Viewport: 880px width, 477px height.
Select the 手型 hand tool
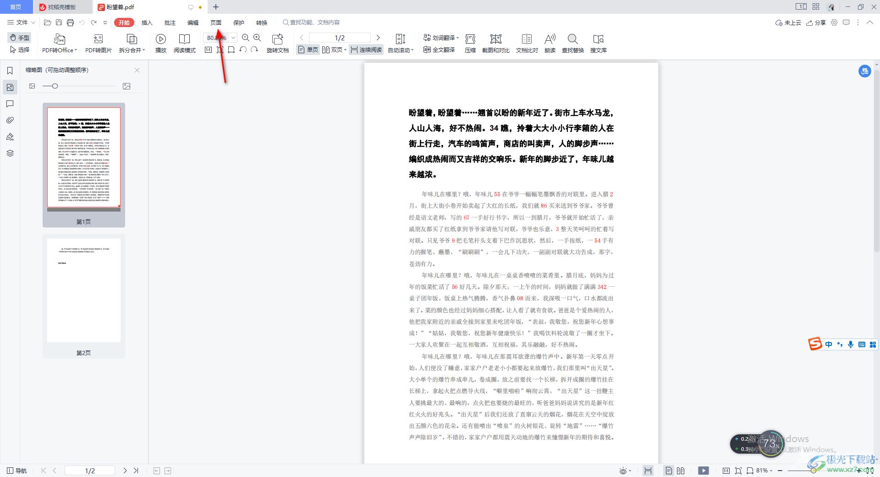20,38
